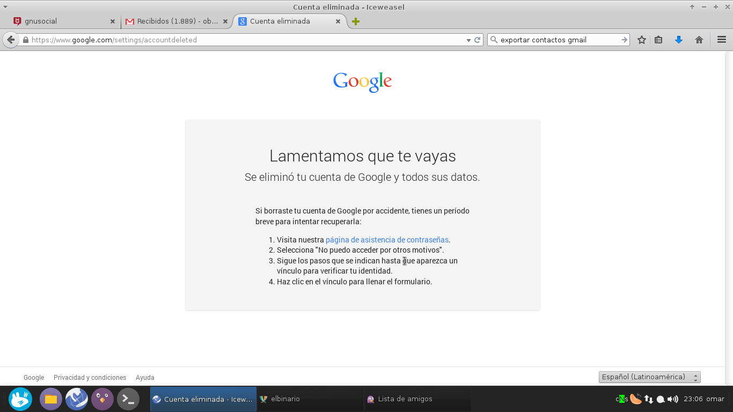Launch the file manager folder icon

51,399
